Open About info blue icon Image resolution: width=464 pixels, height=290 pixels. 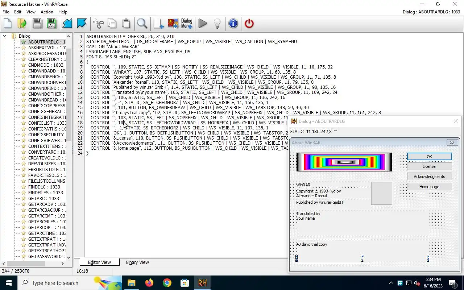(x=233, y=24)
